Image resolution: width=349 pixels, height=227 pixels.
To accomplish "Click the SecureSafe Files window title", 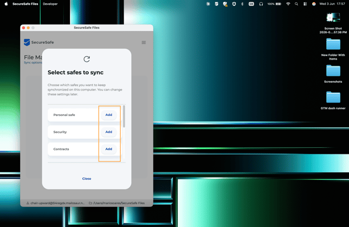I will (x=87, y=28).
